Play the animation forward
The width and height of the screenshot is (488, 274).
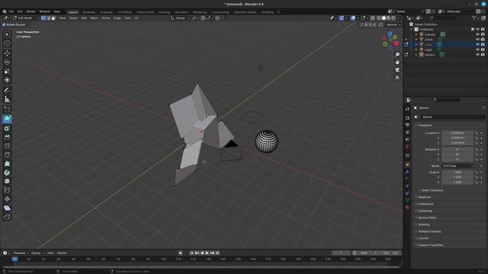[207, 253]
